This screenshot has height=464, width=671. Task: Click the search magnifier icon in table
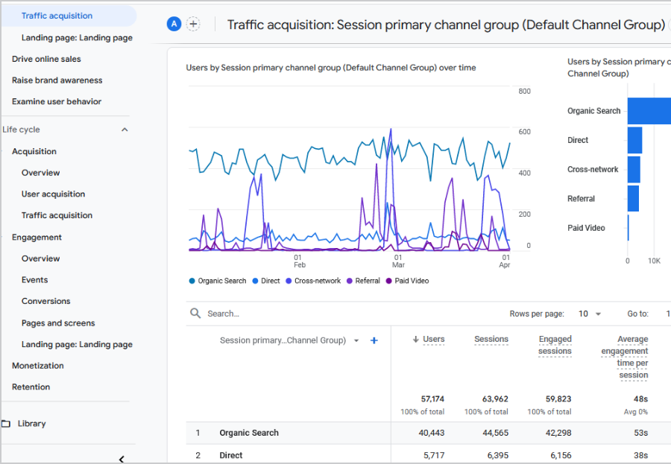195,314
